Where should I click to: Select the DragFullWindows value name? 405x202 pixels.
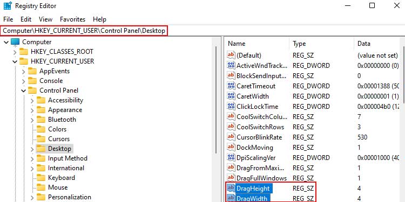click(262, 178)
